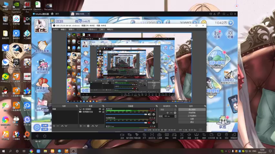This screenshot has height=154, width=275.
Task: Adjust the desktop audio volume slider
Action: point(126,114)
